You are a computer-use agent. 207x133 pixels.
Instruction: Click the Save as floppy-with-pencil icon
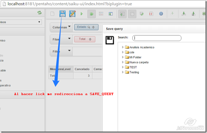(x=72, y=14)
